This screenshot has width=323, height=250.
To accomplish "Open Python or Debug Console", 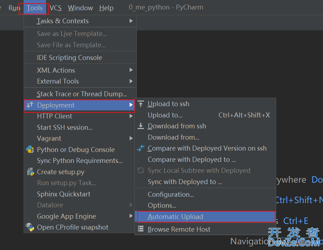I will pos(80,150).
